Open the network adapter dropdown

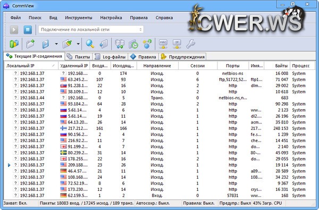click(x=91, y=30)
